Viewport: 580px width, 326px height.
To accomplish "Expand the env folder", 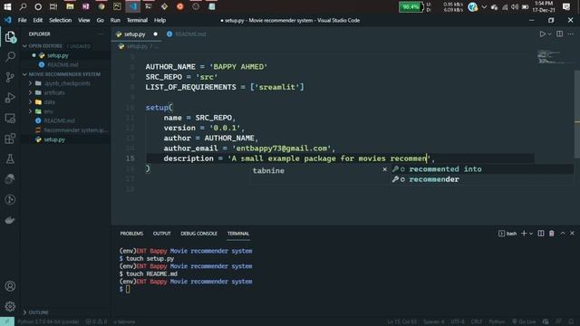I will pyautogui.click(x=48, y=111).
